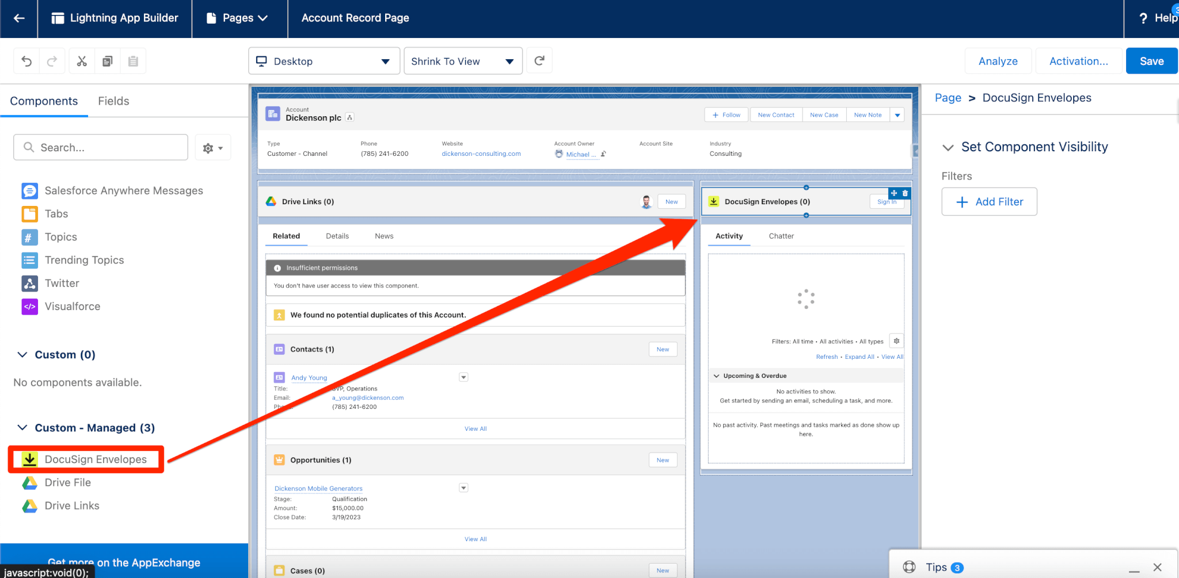Viewport: 1179px width, 578px height.
Task: Click the New Contact button
Action: tap(775, 115)
